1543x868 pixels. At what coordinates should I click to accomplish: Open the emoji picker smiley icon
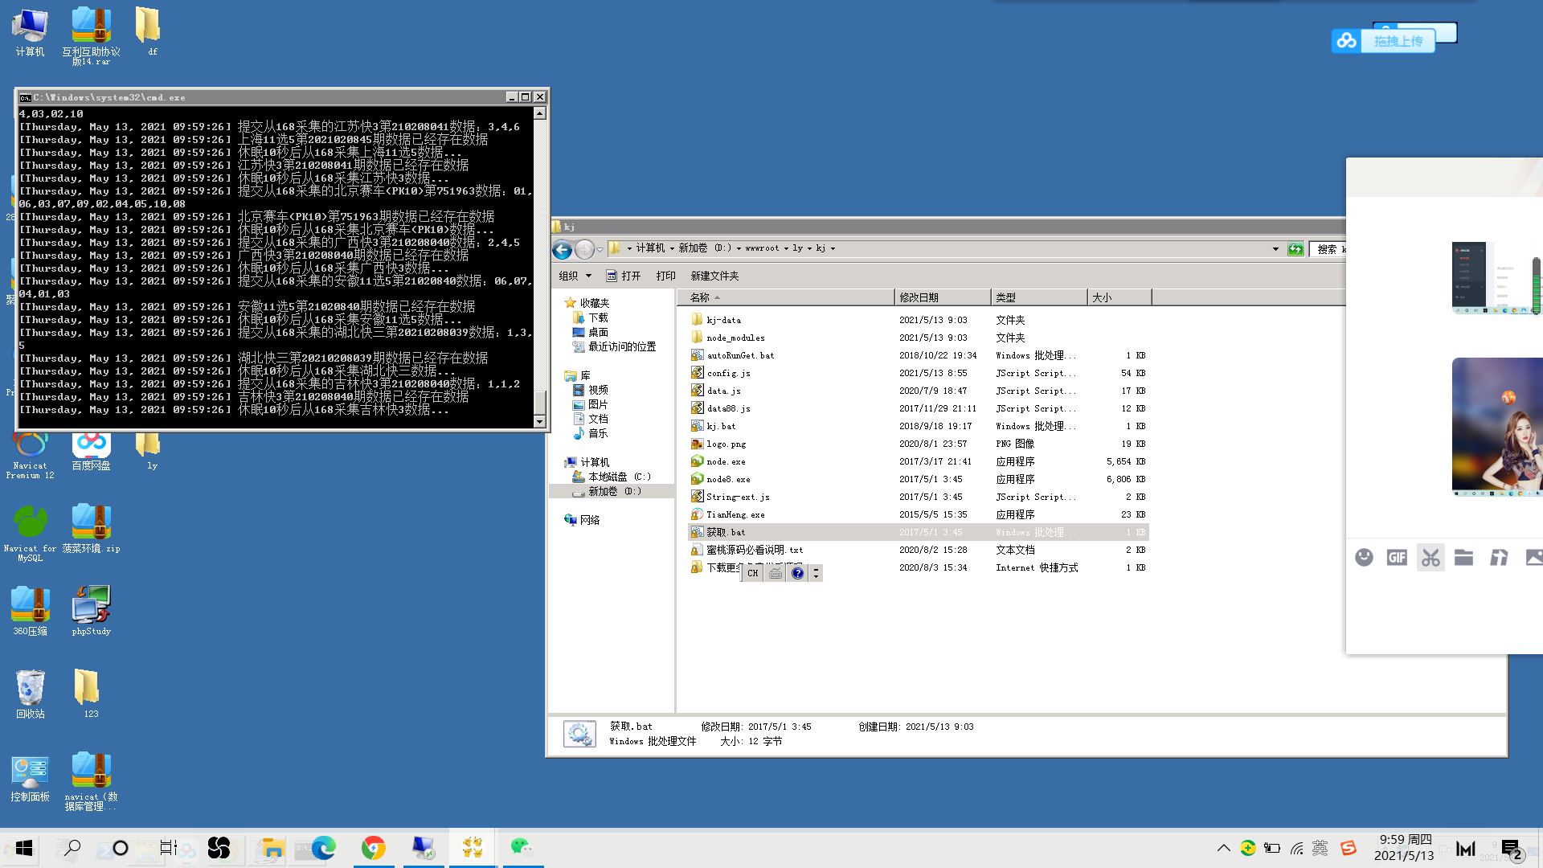coord(1364,557)
